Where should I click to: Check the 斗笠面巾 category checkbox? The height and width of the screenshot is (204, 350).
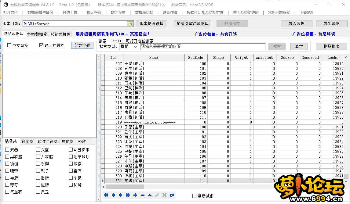tap(71, 150)
